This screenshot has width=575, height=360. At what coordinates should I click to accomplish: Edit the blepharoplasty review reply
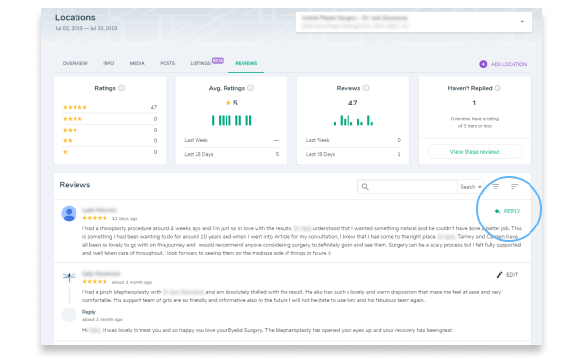pyautogui.click(x=507, y=275)
